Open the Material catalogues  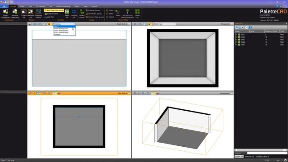coord(15,13)
